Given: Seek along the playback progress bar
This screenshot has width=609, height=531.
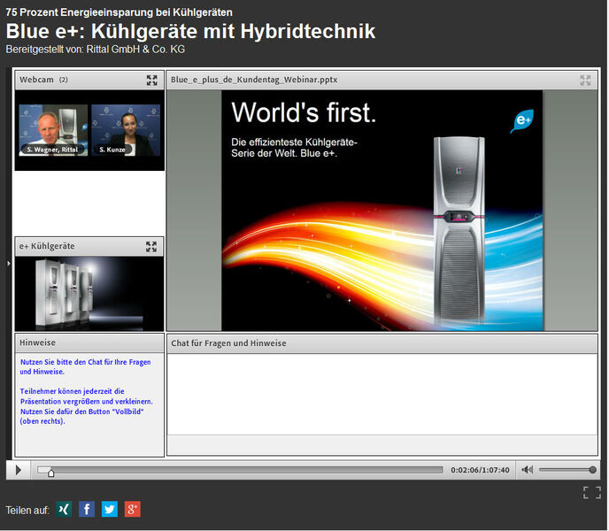Looking at the screenshot, I should [240, 470].
